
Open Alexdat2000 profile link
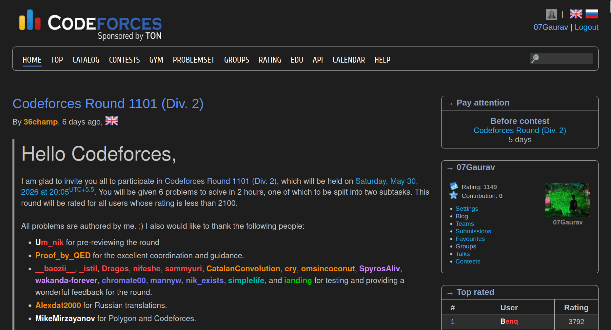[58, 305]
